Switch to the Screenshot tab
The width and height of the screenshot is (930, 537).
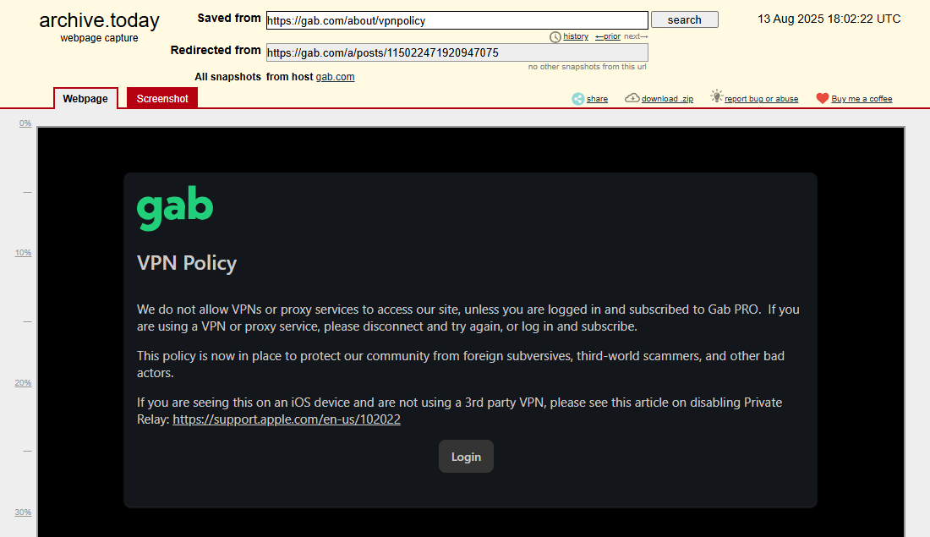tap(162, 98)
